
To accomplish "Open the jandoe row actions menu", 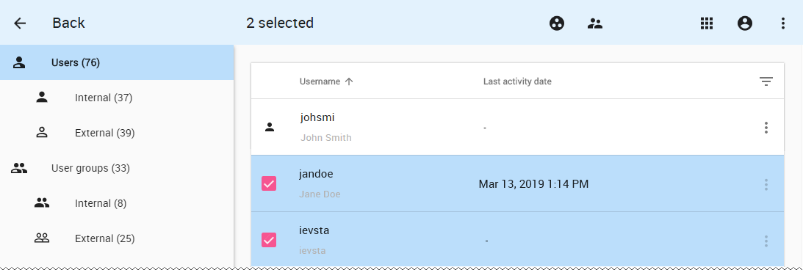I will point(766,184).
